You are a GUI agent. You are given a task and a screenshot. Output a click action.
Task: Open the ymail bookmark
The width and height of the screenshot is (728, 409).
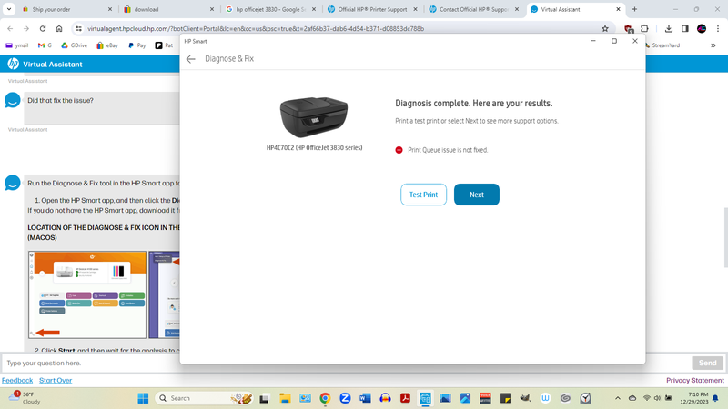click(x=17, y=45)
